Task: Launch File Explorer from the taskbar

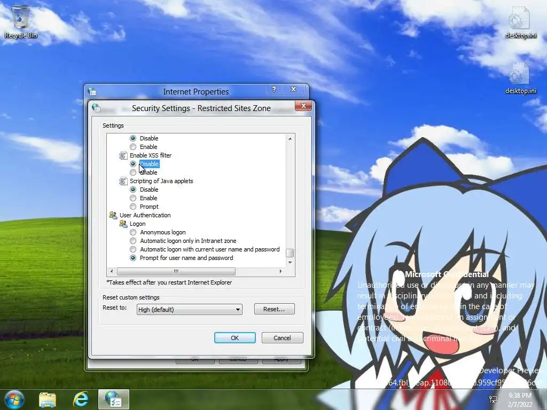Action: pos(48,399)
